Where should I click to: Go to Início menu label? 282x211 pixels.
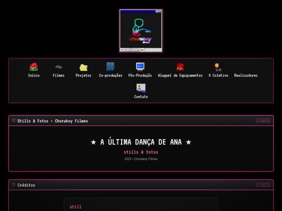point(34,76)
